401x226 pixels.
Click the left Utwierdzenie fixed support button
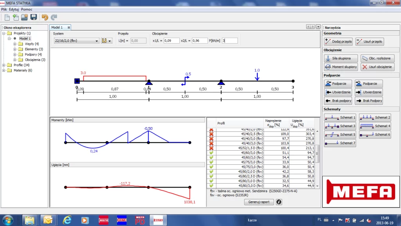[x=338, y=92]
